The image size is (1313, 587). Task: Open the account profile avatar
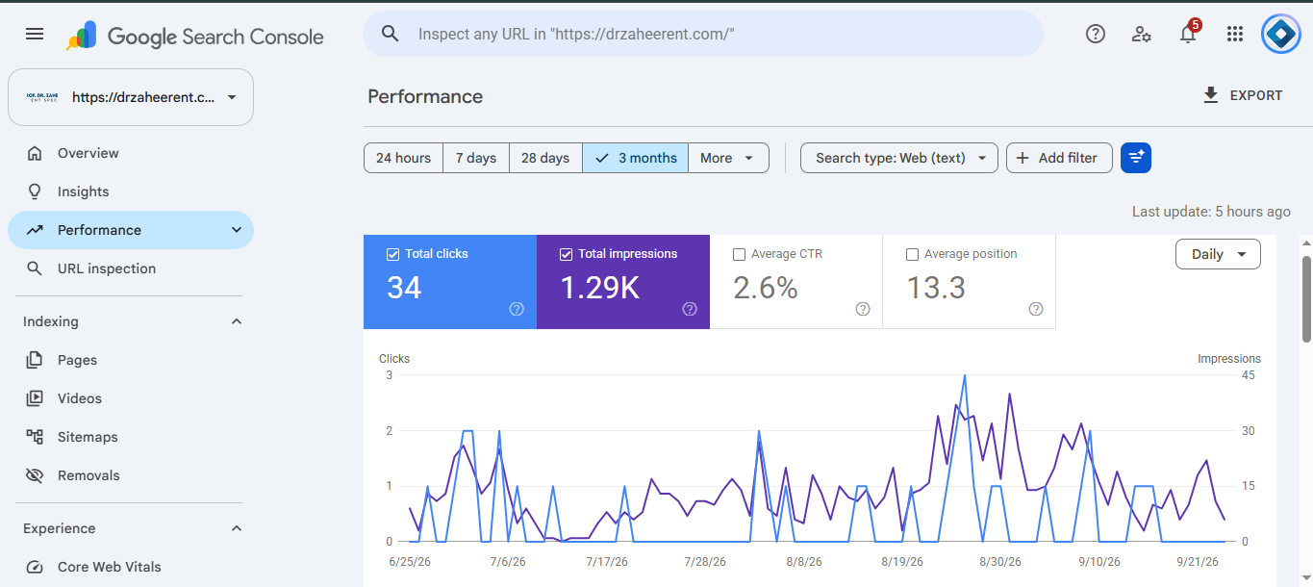[x=1281, y=34]
